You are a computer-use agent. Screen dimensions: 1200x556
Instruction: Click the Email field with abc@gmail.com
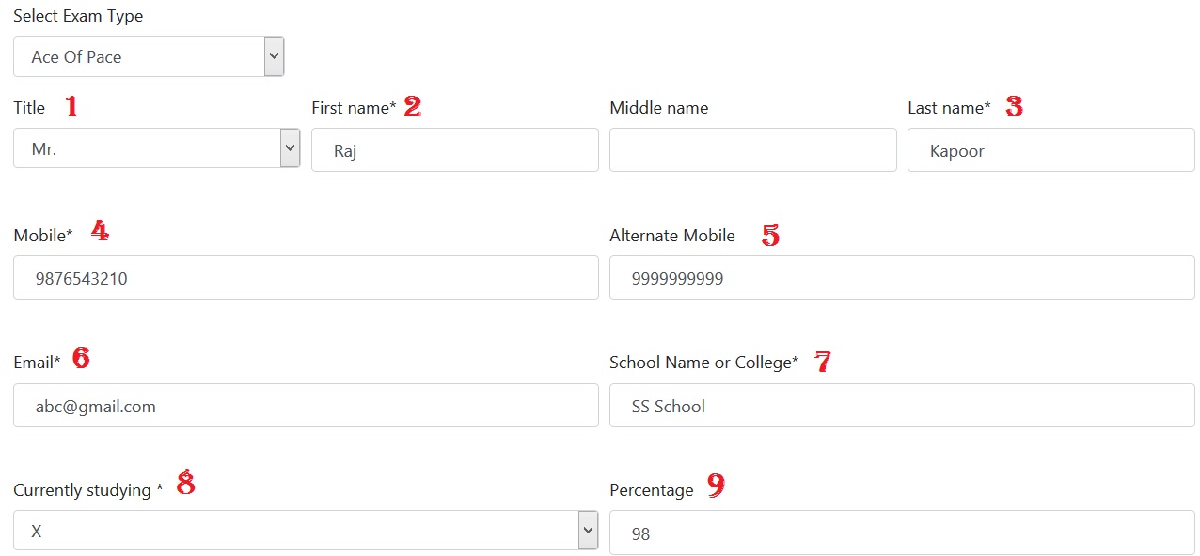tap(306, 406)
